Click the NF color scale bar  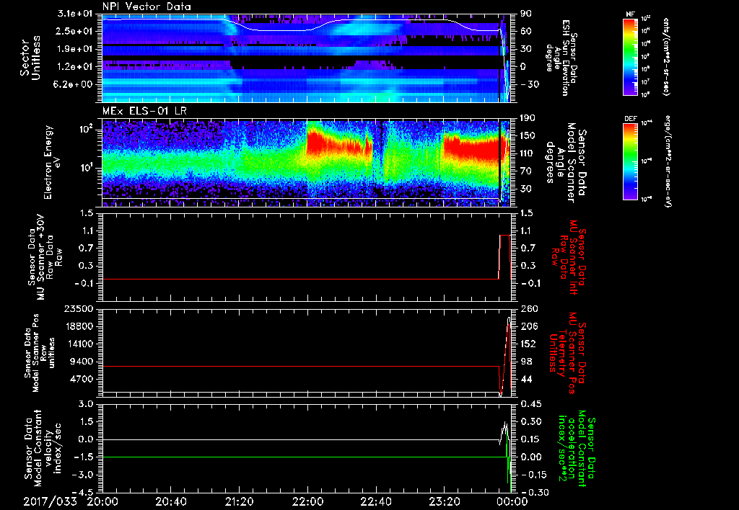click(x=629, y=57)
